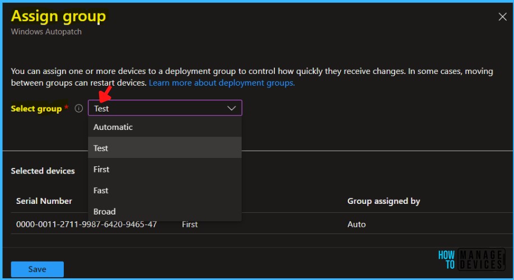Viewport: 514px width, 280px height.
Task: Choose Broad deployment group option
Action: tap(165, 211)
